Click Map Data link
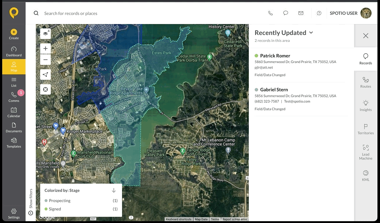Viewport: 380px width, 223px height. tap(201, 219)
